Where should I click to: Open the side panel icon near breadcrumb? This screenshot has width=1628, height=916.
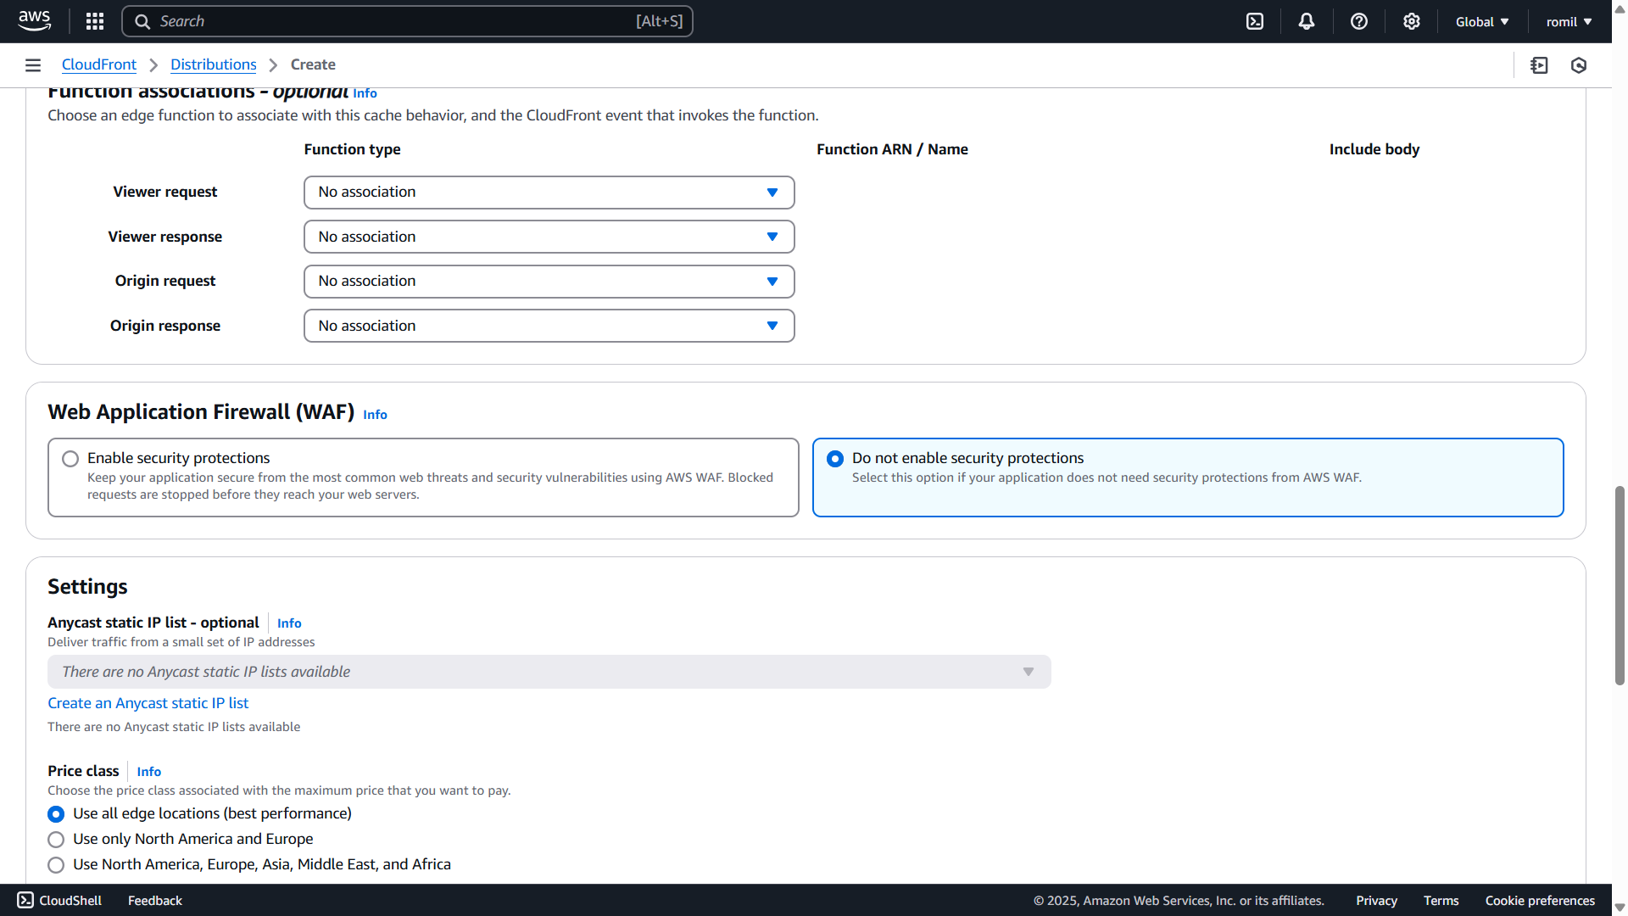(x=1540, y=65)
